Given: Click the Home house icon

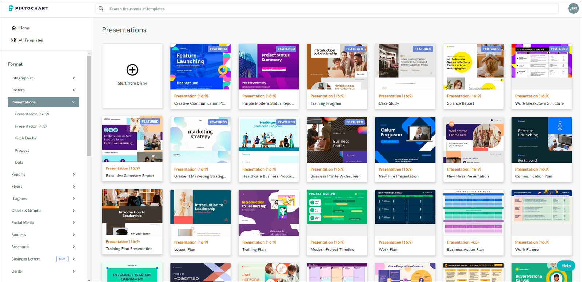Looking at the screenshot, I should [14, 28].
